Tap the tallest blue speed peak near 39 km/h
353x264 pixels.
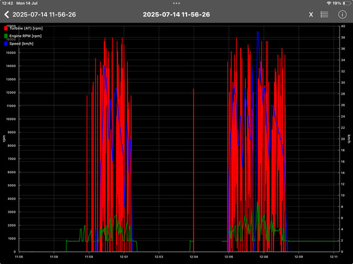pyautogui.click(x=258, y=33)
